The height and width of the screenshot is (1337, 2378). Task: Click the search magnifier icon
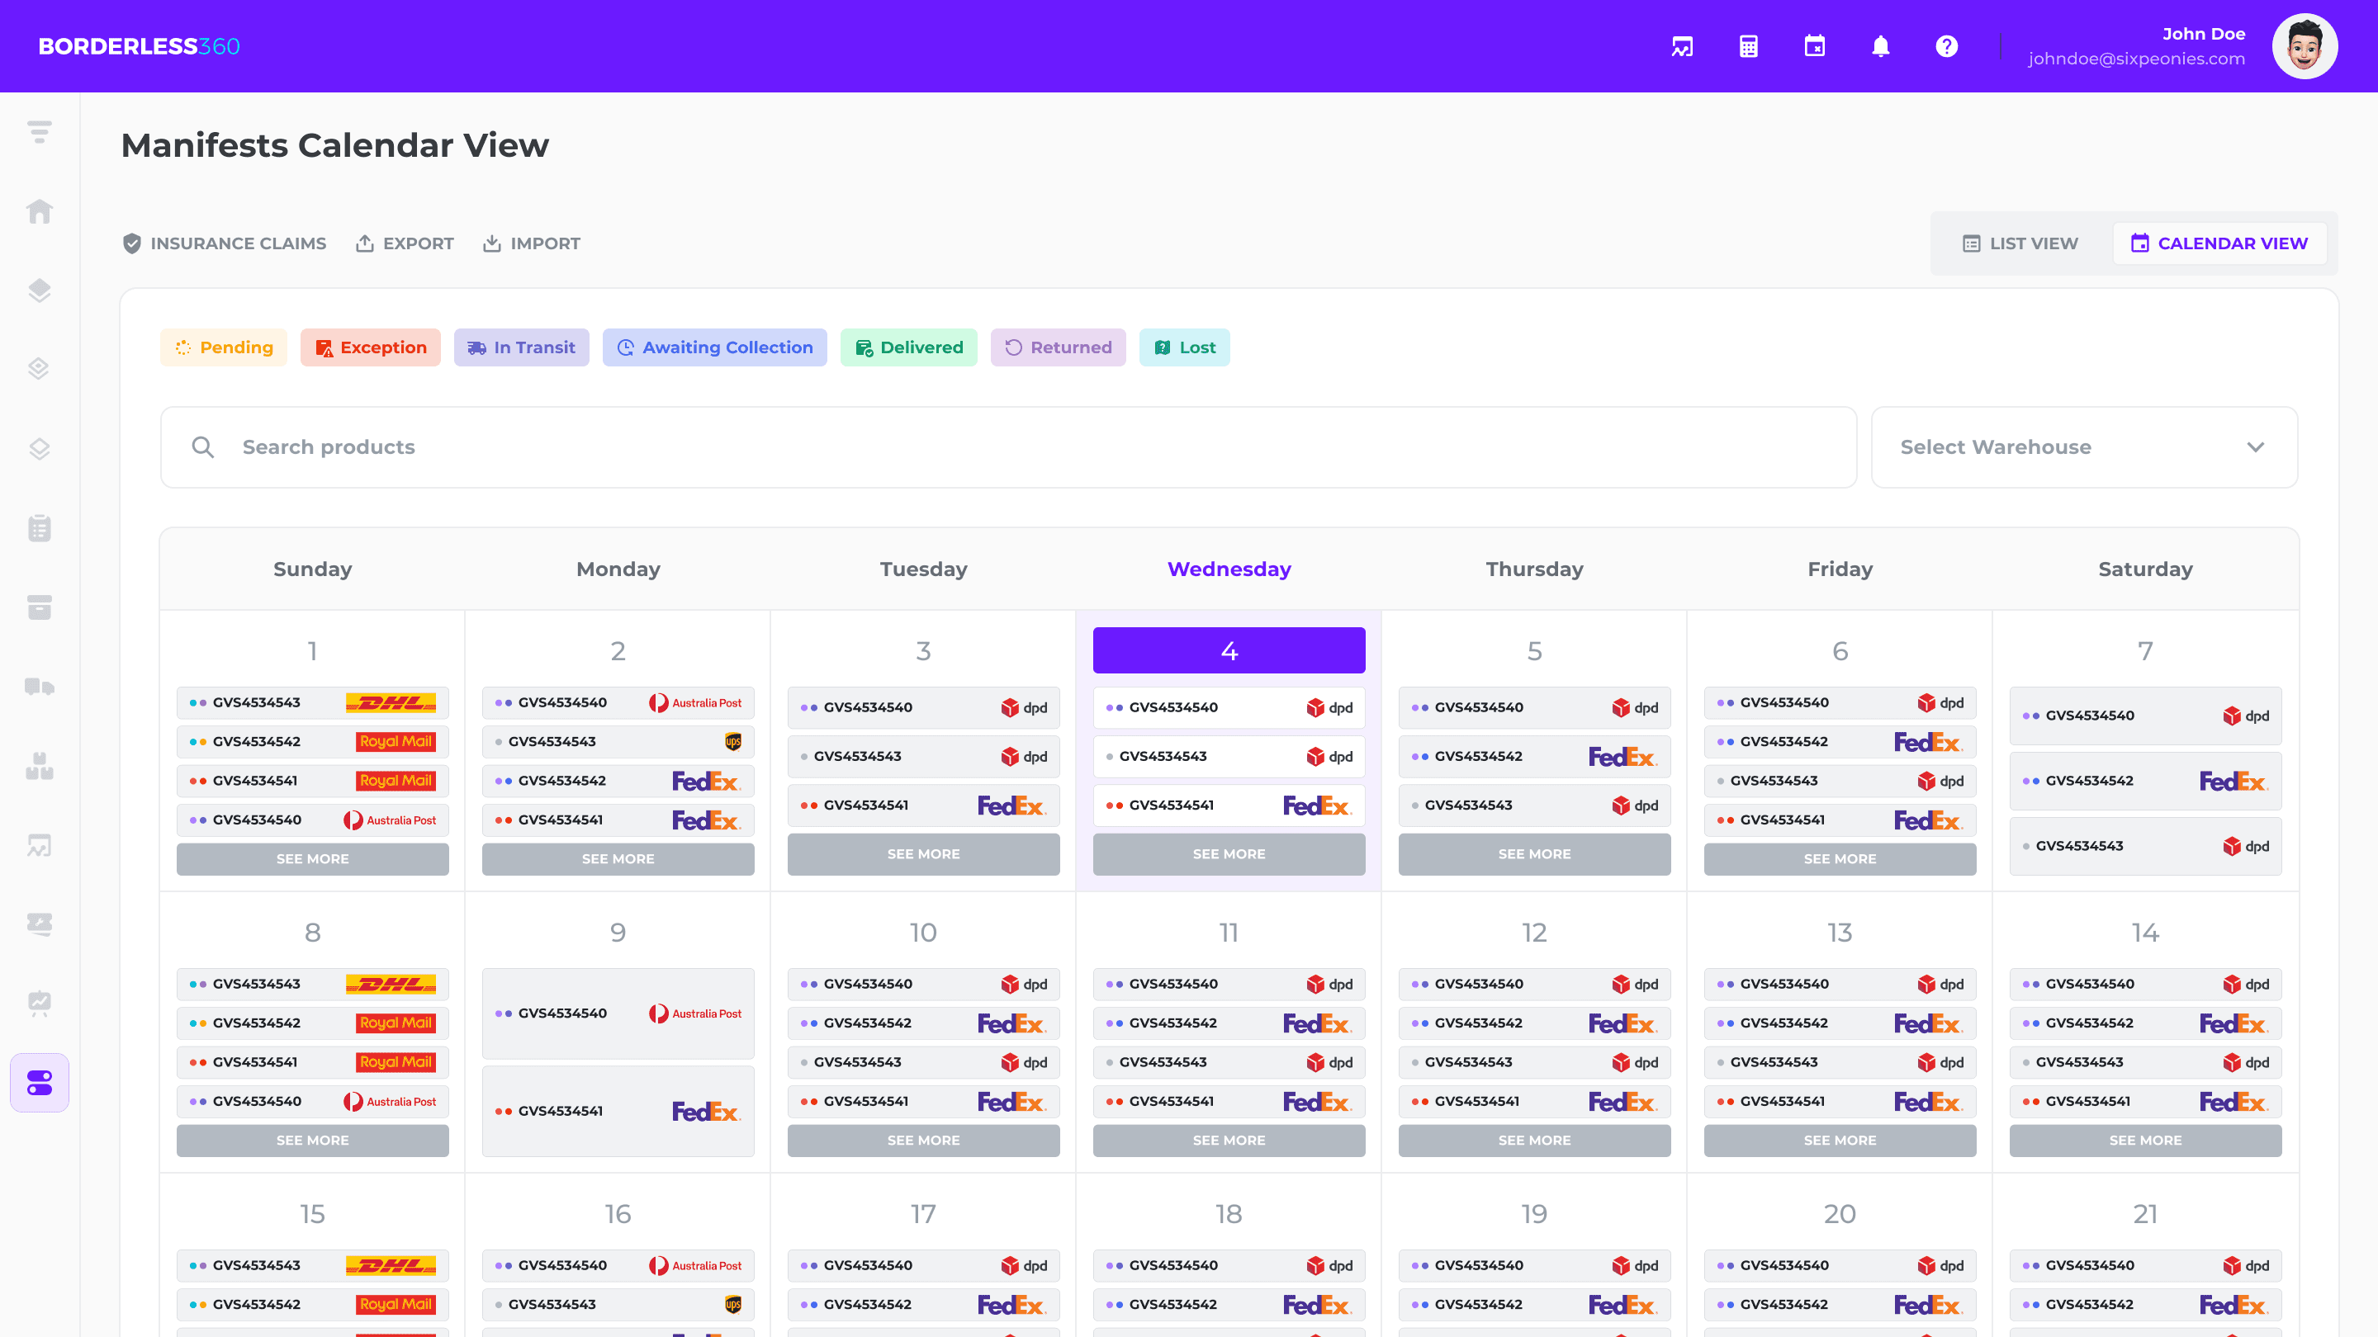[203, 447]
